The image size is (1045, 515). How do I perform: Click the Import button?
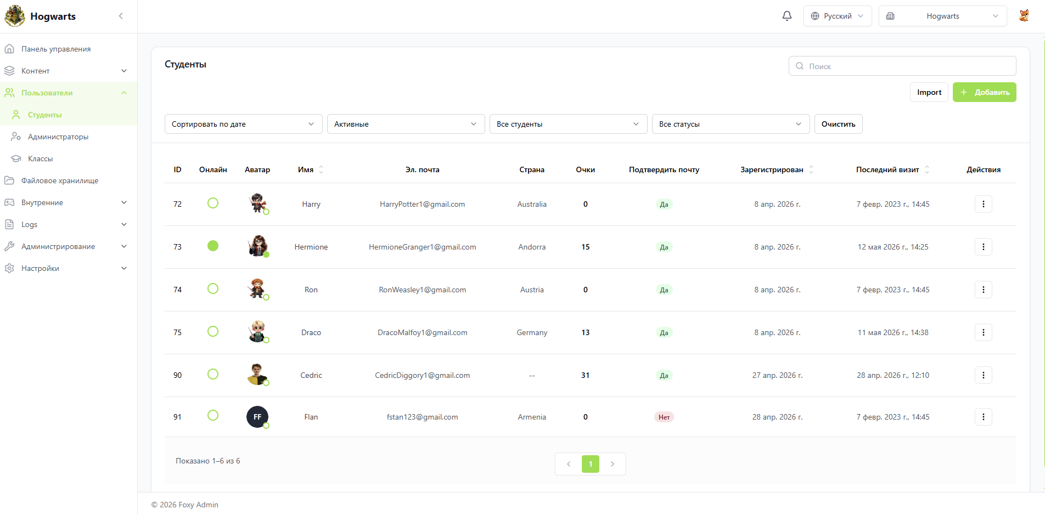(929, 92)
